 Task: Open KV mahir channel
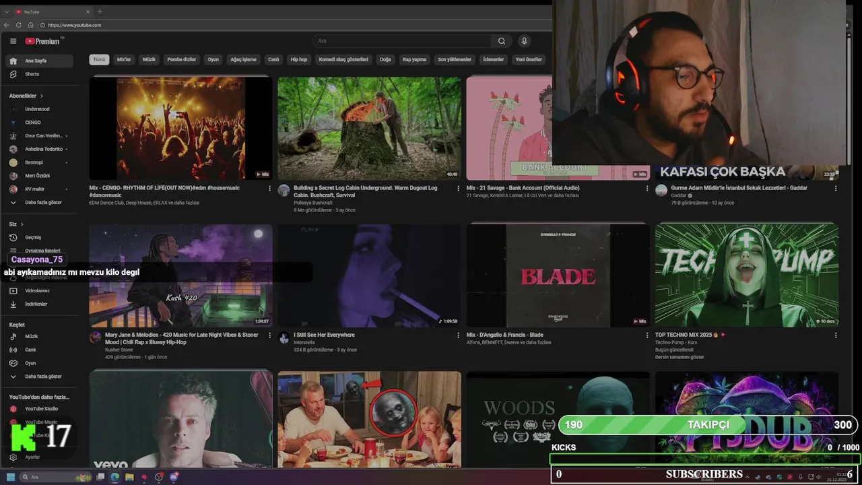pos(40,189)
